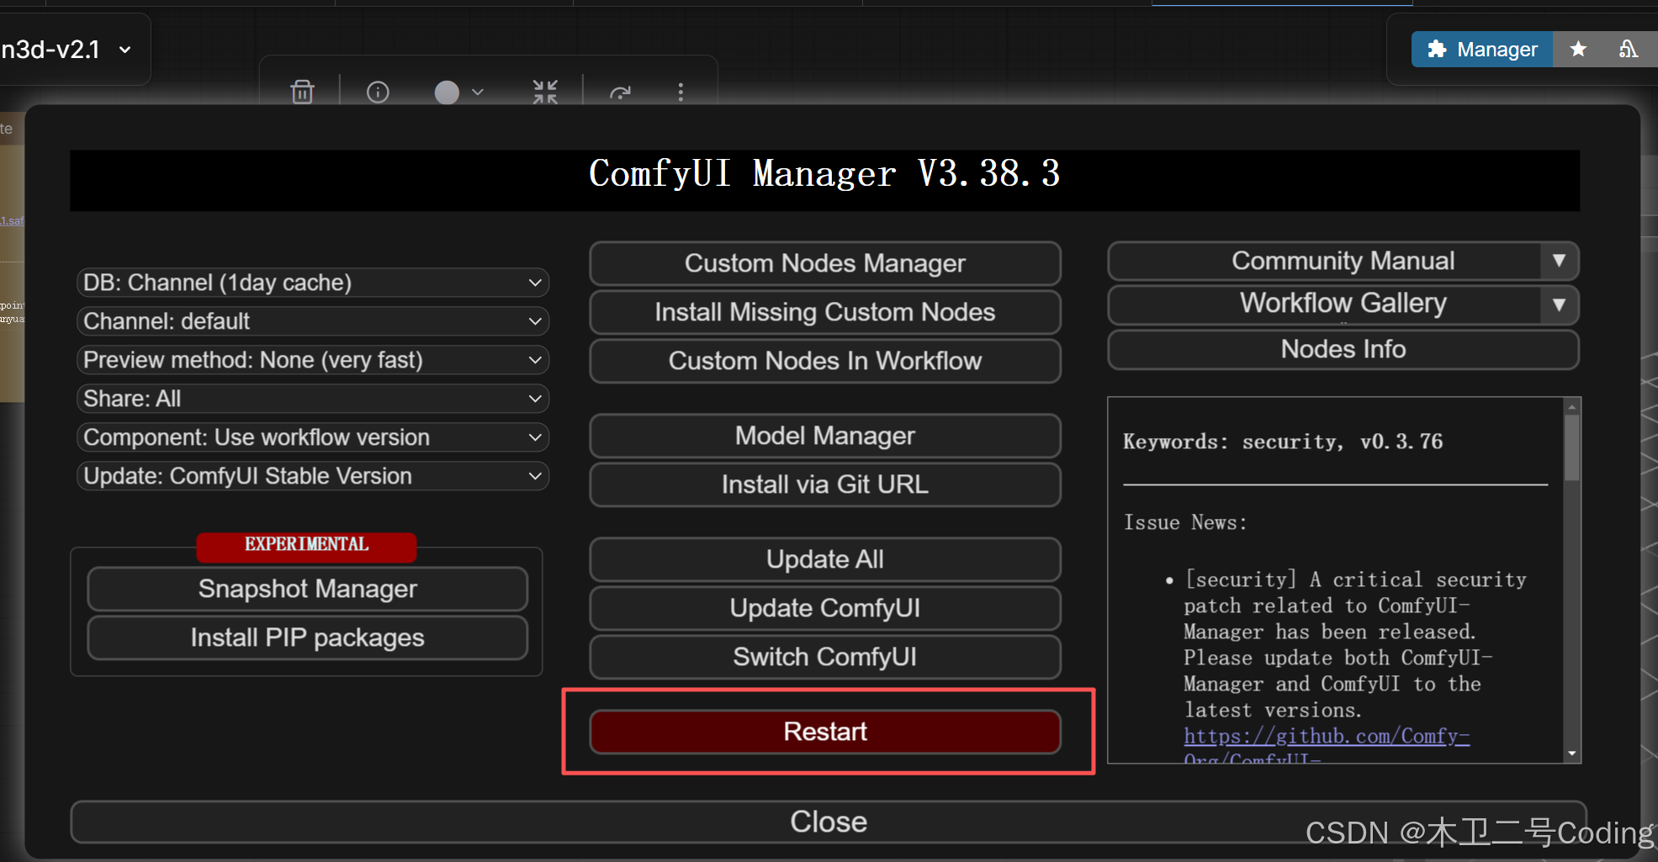The width and height of the screenshot is (1658, 862).
Task: Click Install Missing Custom Nodes
Action: pos(824,312)
